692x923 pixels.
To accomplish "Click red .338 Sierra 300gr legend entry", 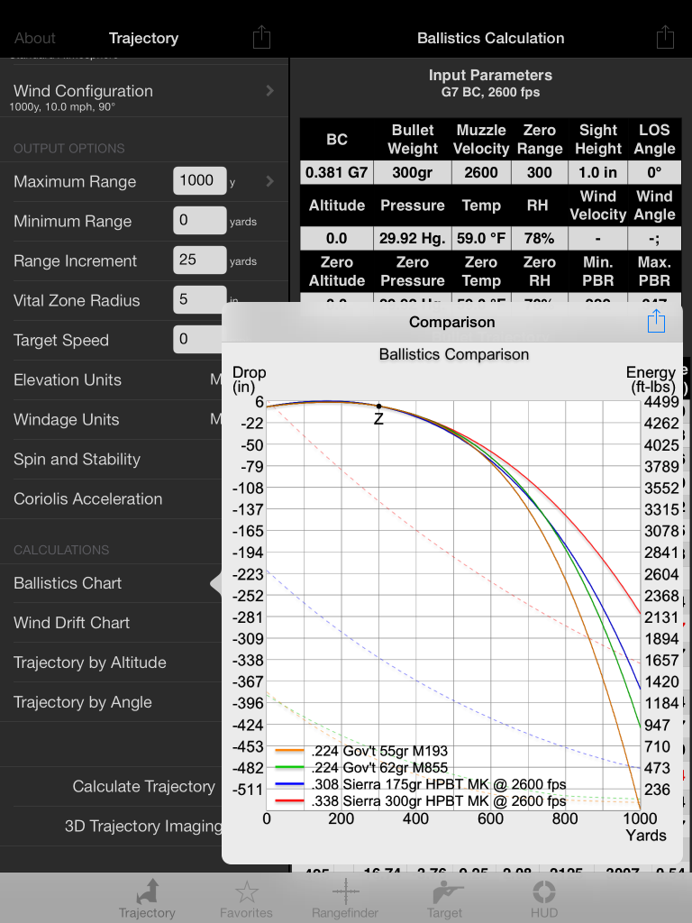I will (x=420, y=800).
